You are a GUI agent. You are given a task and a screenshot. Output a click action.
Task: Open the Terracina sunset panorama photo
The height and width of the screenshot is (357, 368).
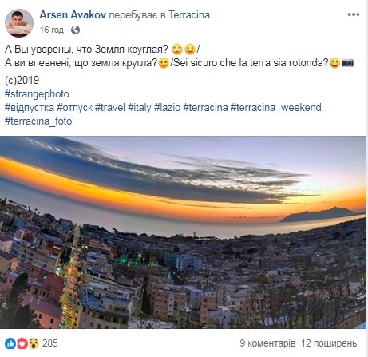(x=183, y=232)
